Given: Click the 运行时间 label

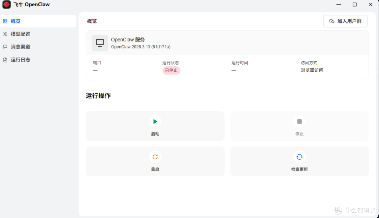Looking at the screenshot, I should tap(240, 63).
